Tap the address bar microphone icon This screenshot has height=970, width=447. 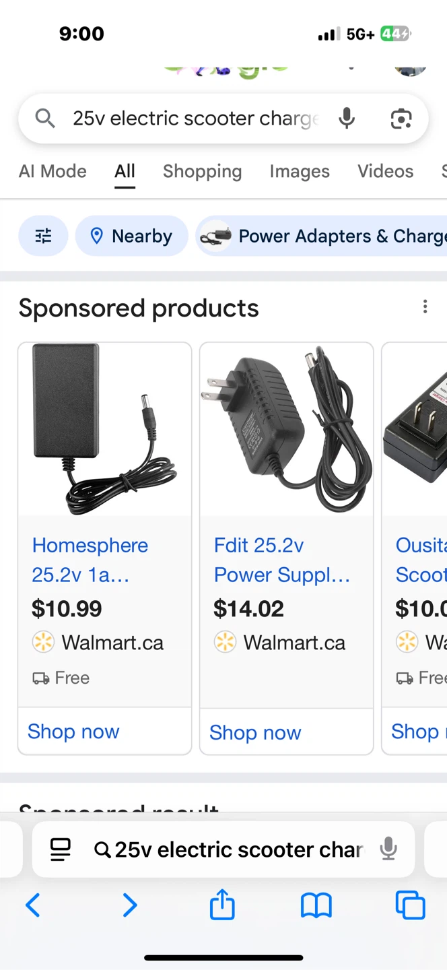388,849
